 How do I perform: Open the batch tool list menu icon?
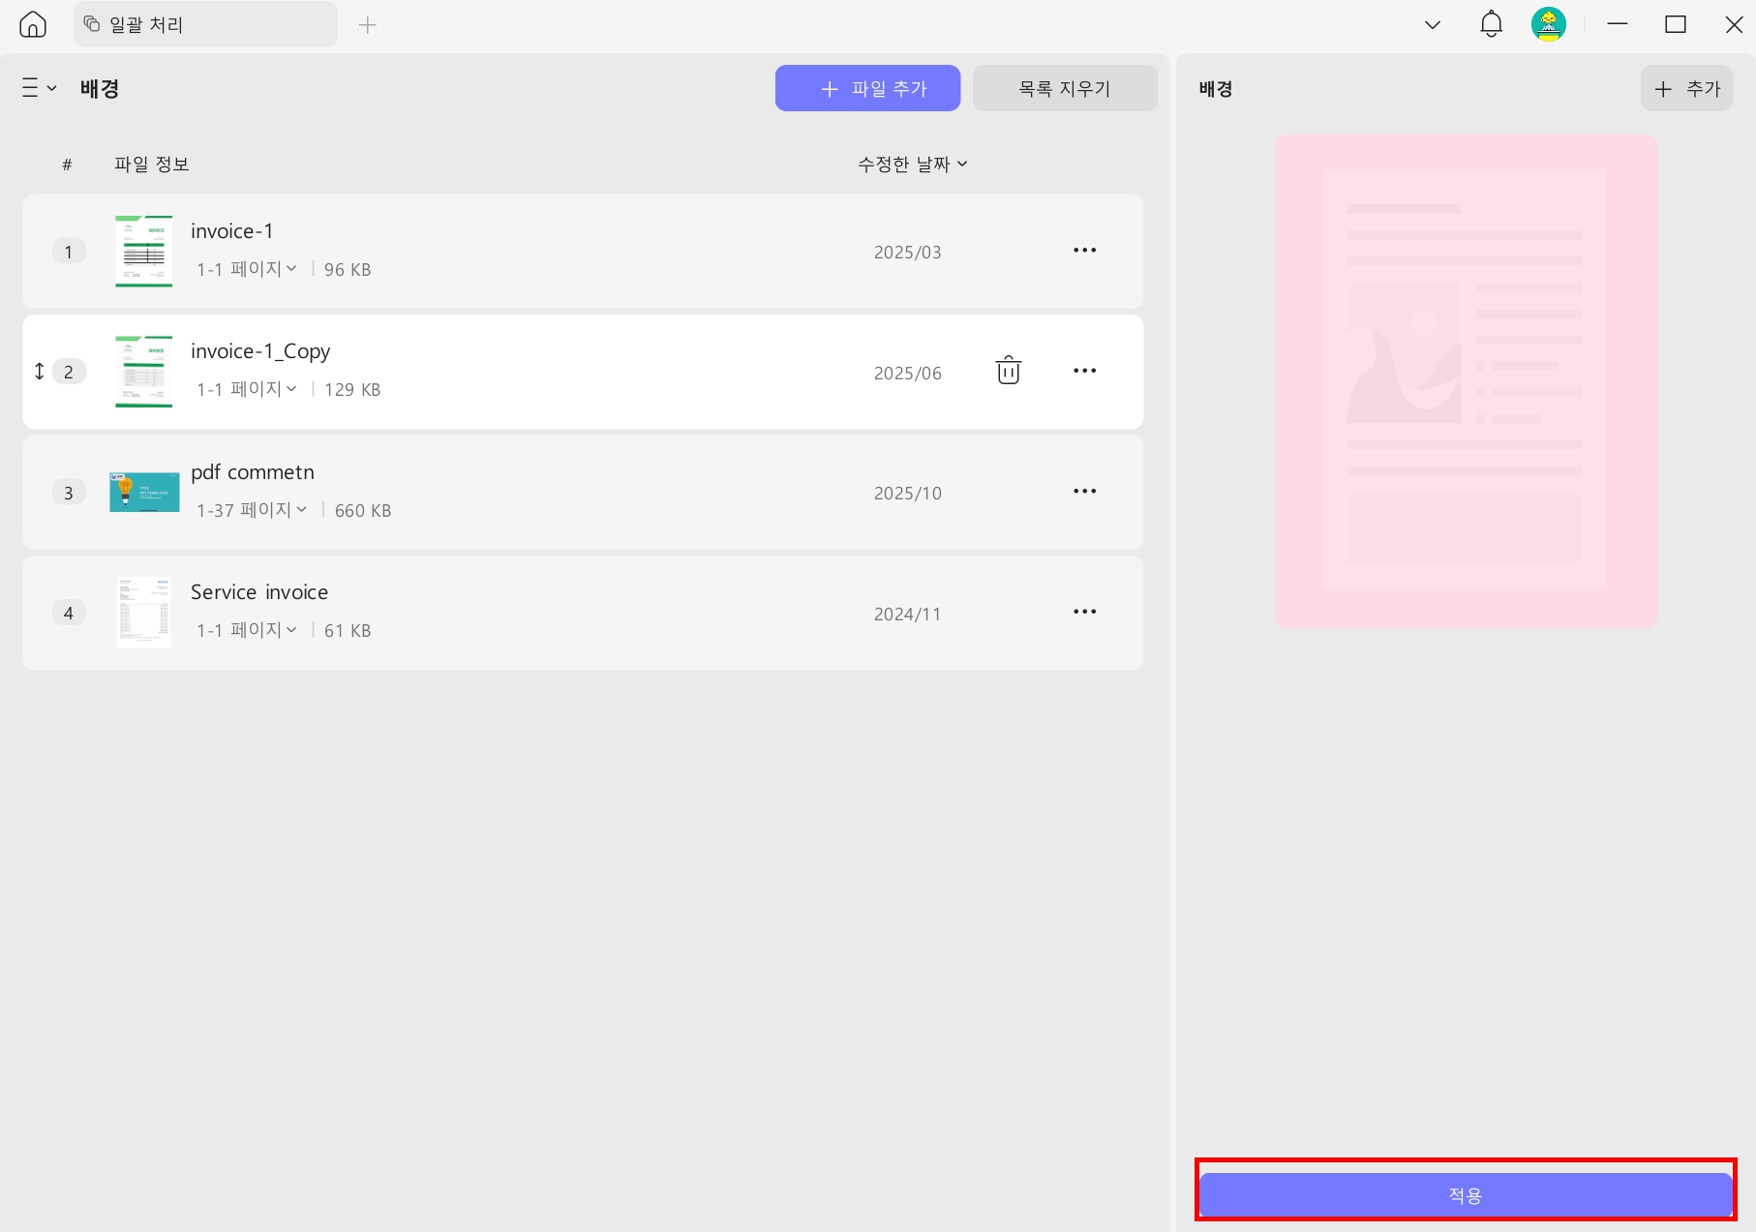click(39, 88)
